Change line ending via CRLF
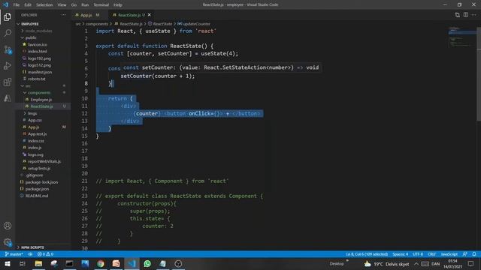Viewport: 481px width, 270px height. coord(431,254)
